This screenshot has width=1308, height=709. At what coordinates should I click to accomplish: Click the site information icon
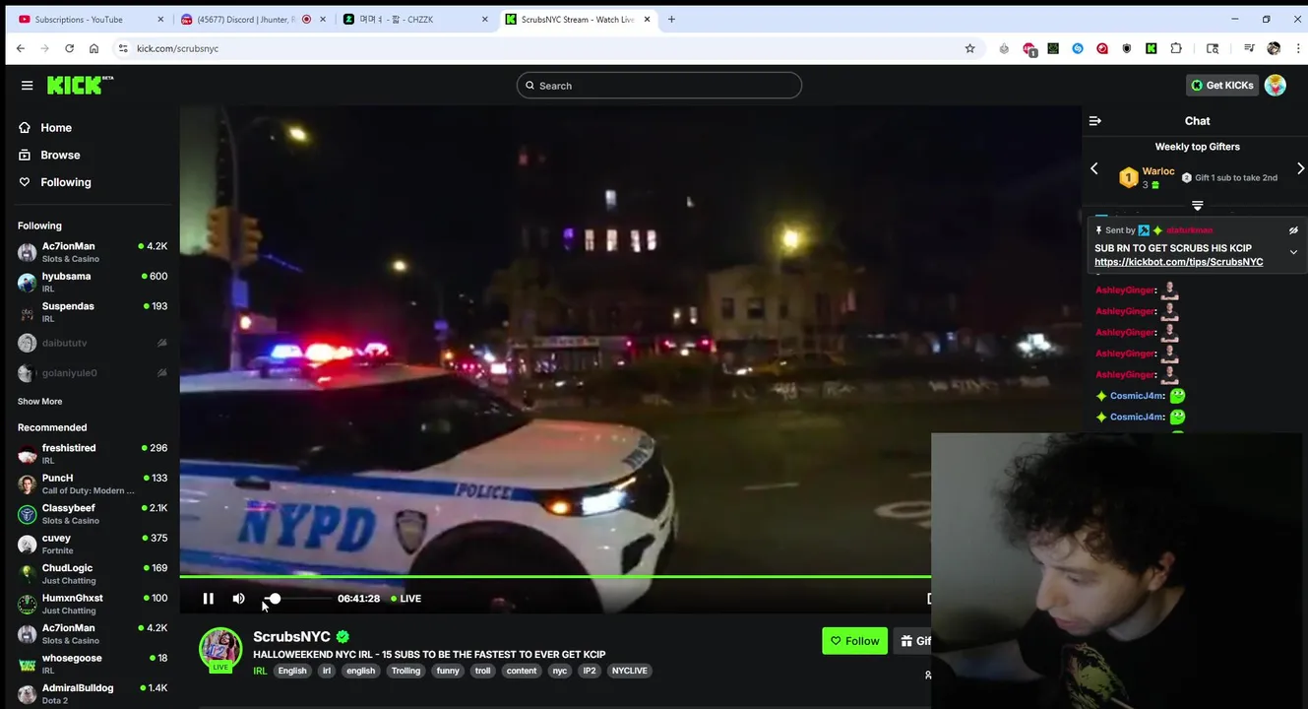point(123,48)
